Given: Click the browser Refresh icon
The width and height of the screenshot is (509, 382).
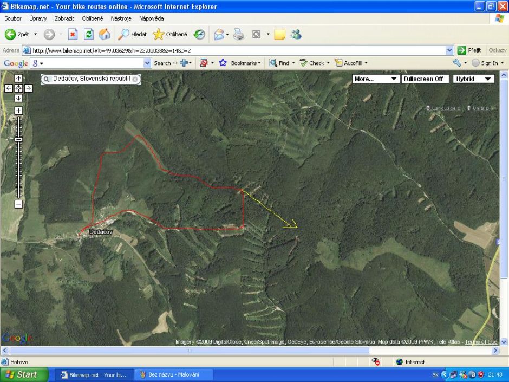Looking at the screenshot, I should point(88,34).
